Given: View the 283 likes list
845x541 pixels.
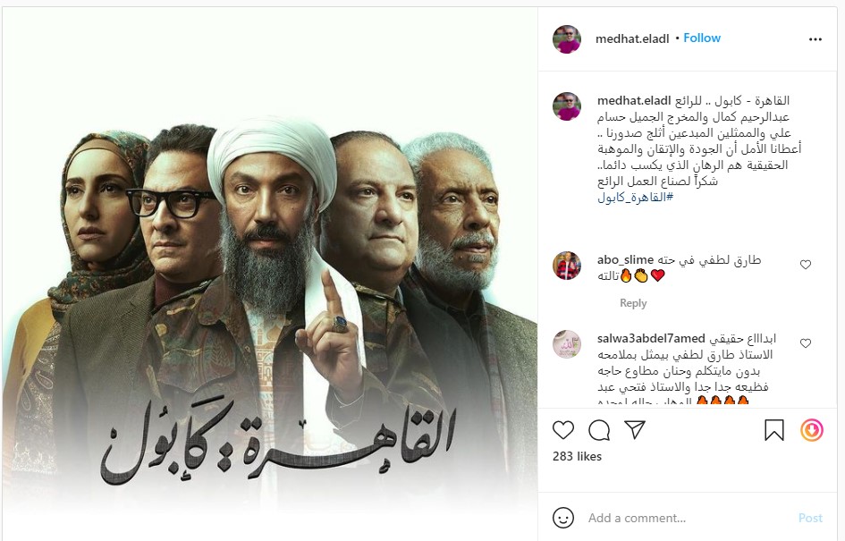Looking at the screenshot, I should tap(577, 456).
